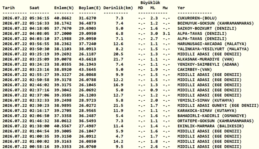
Task: Select time 04:03:10
Action: click(39, 39)
